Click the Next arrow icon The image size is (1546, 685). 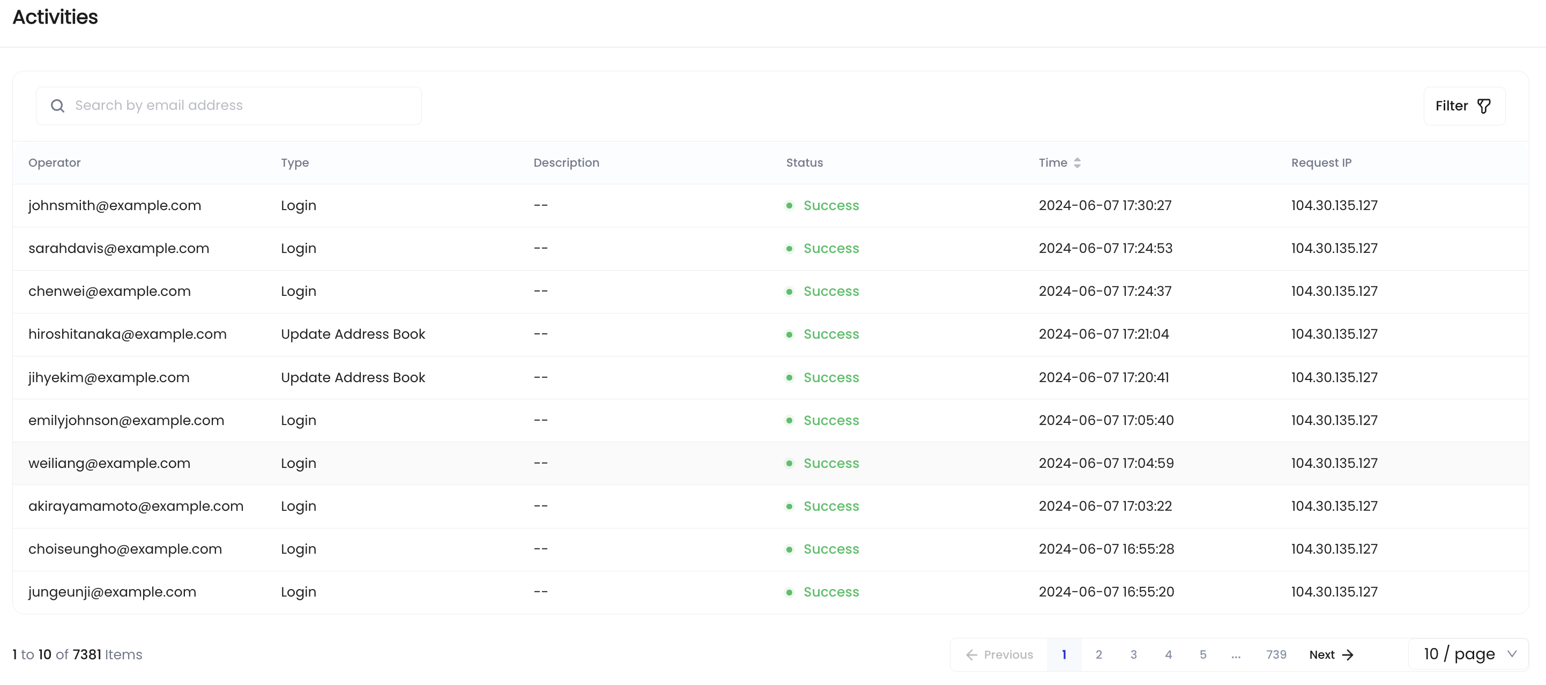(x=1347, y=655)
